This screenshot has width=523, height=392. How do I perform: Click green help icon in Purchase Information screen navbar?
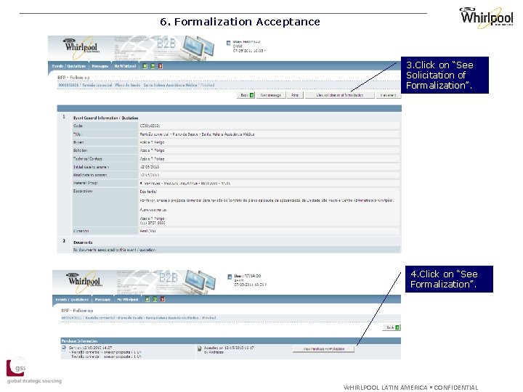click(x=155, y=299)
